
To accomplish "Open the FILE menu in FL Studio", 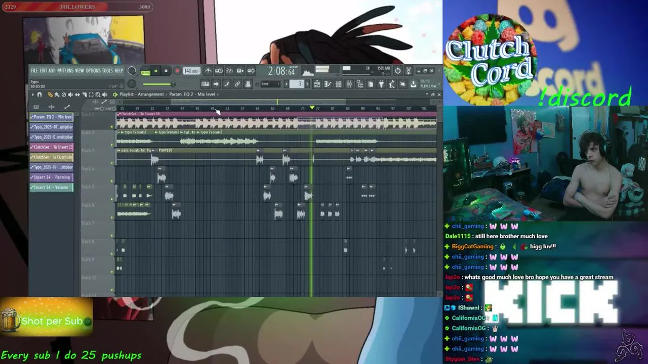I will pyautogui.click(x=34, y=71).
